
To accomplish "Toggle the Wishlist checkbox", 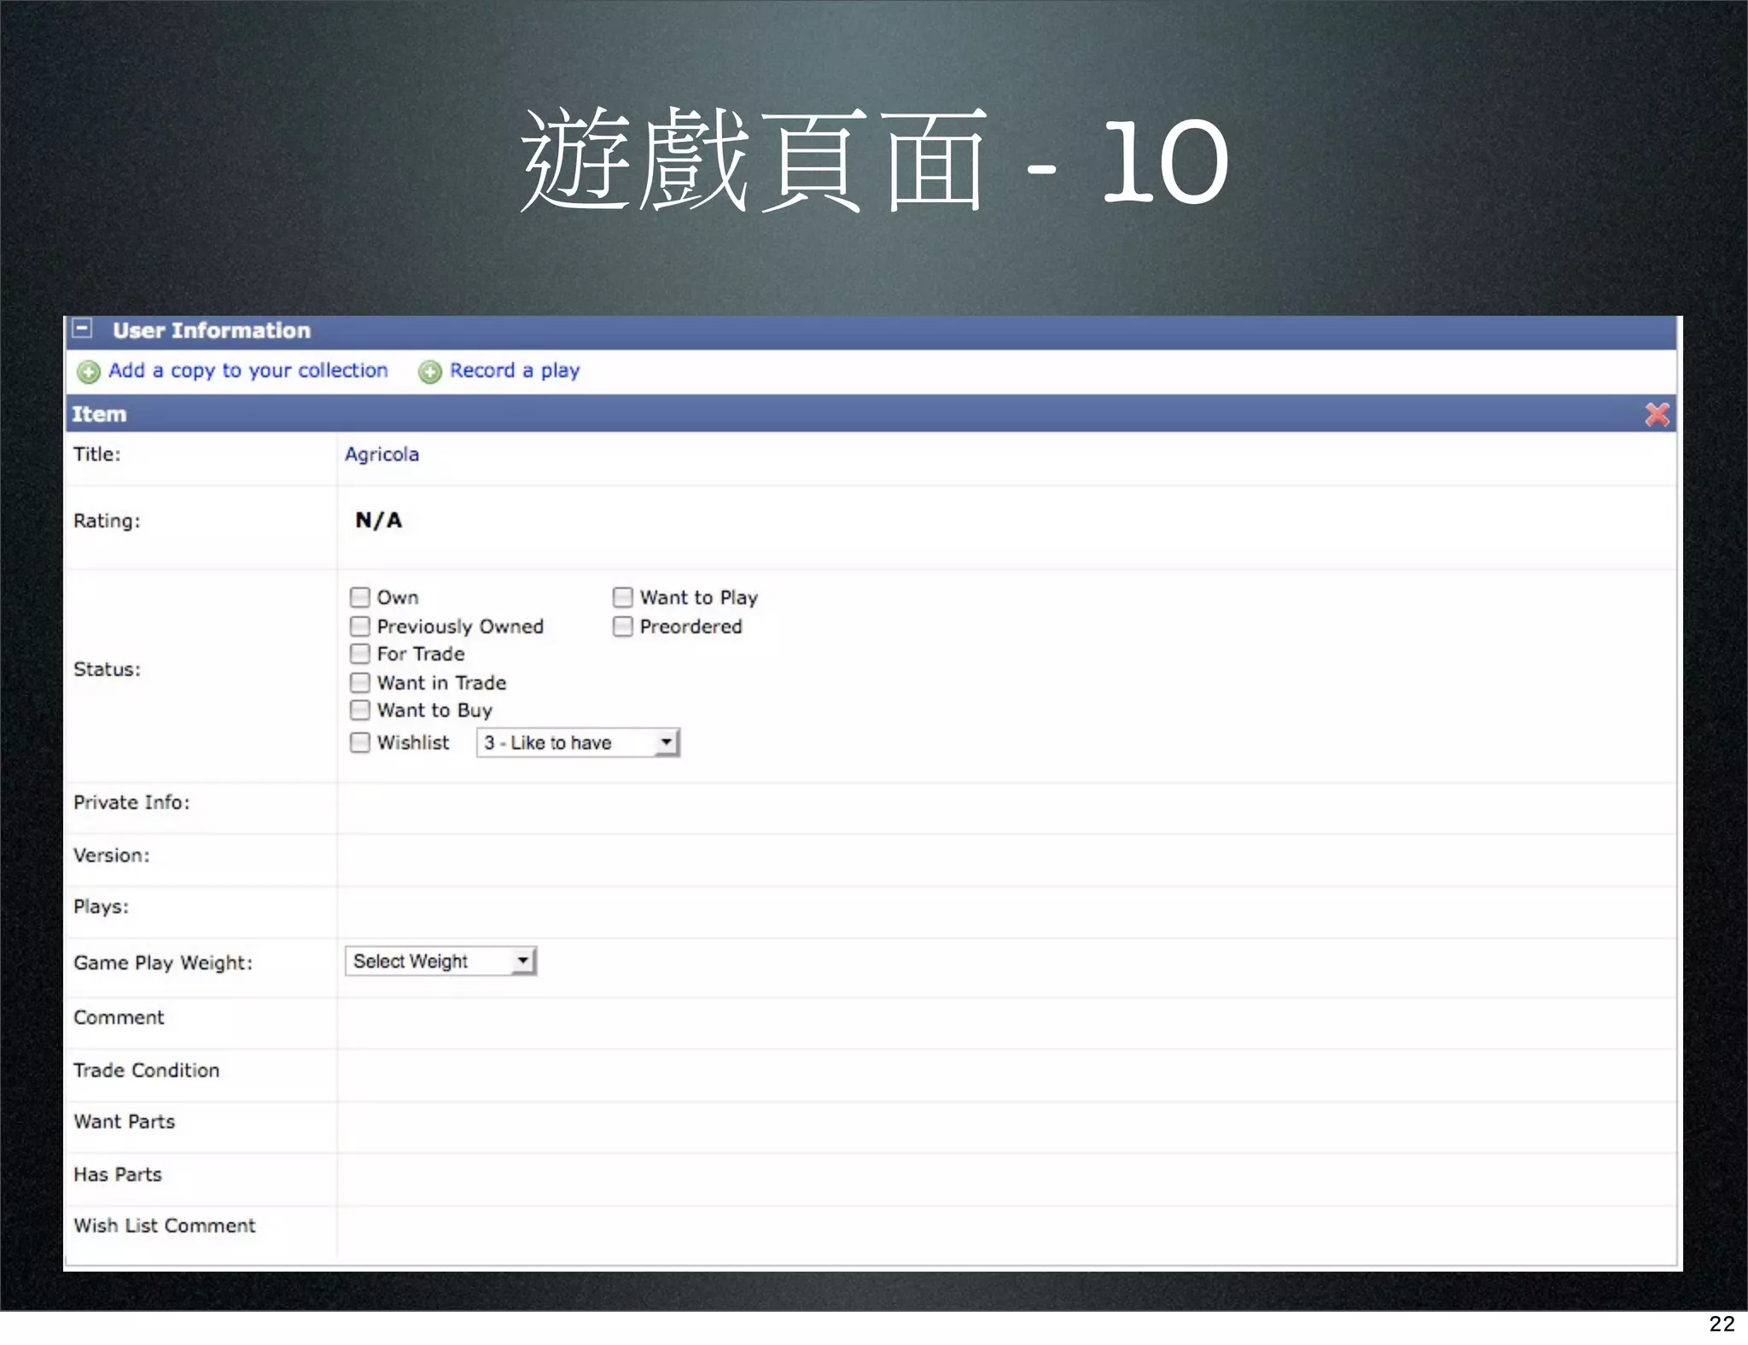I will coord(360,742).
